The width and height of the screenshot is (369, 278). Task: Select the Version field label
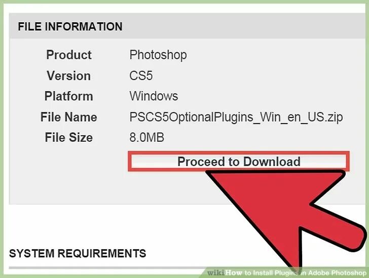pyautogui.click(x=69, y=76)
